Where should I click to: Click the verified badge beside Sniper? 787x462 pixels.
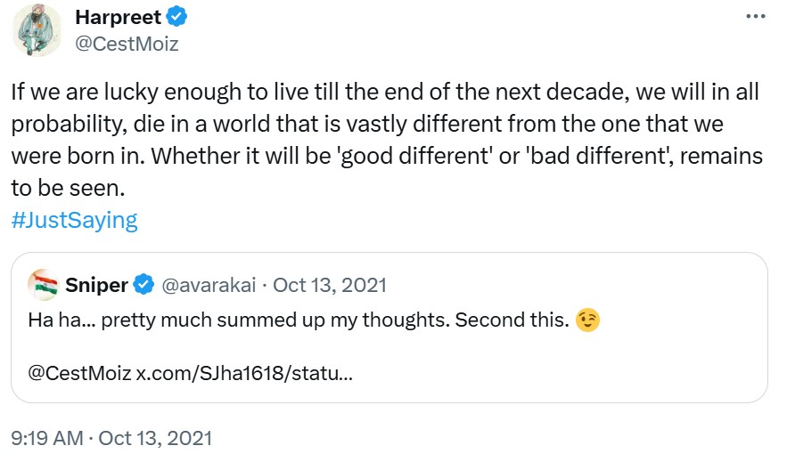143,285
